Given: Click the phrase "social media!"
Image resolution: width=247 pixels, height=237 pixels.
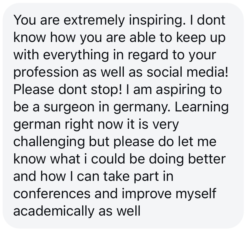Looking at the screenshot, I should click(x=187, y=72).
